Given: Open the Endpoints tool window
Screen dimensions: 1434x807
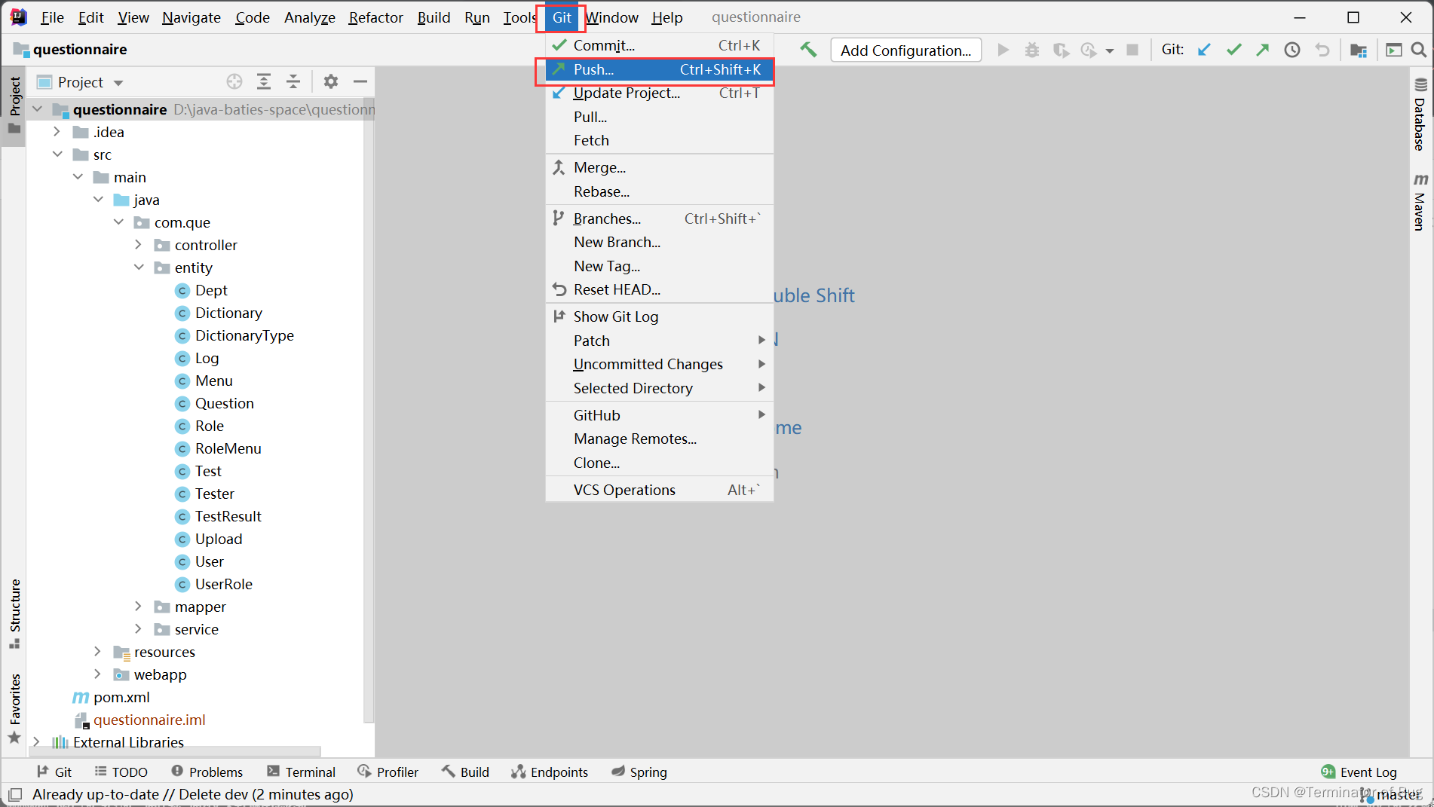Looking at the screenshot, I should point(550,772).
